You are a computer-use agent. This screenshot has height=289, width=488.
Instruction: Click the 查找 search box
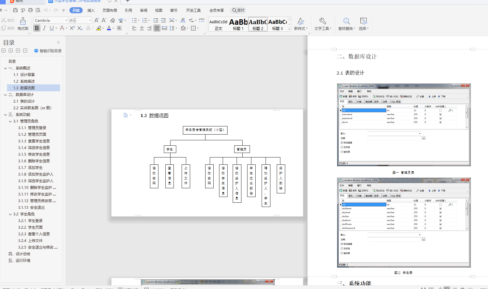click(239, 10)
